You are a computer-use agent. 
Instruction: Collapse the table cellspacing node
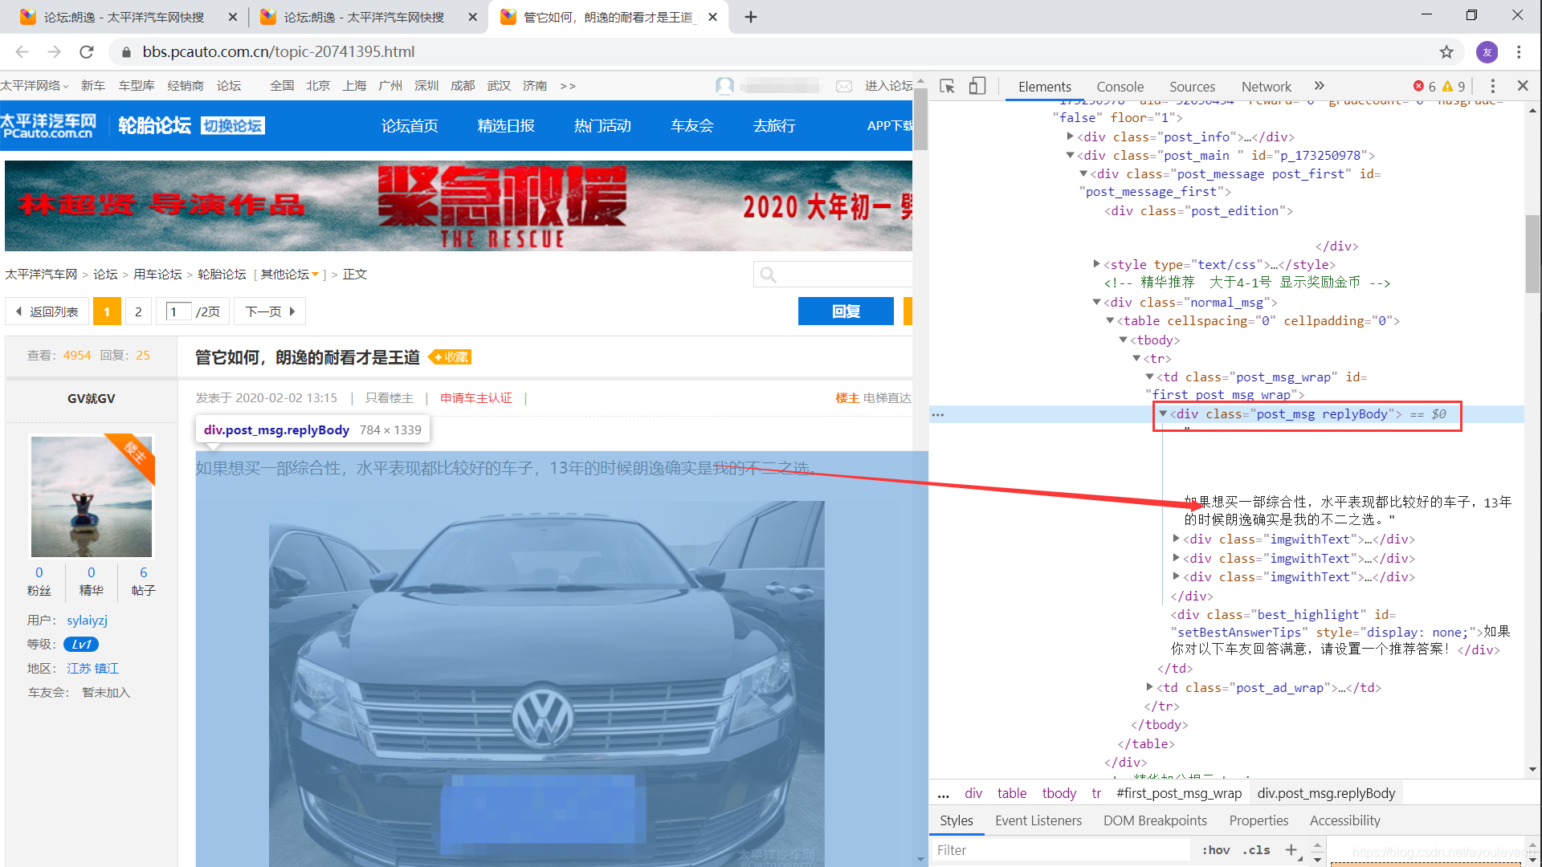point(1110,320)
